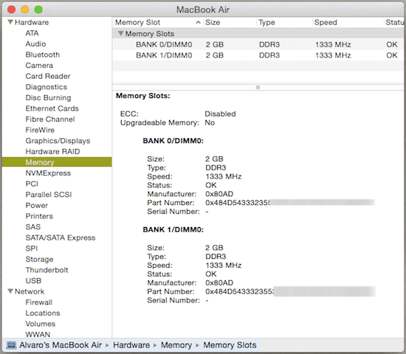This screenshot has height=354, width=406.
Task: Click the Hardware category label
Action: [x=32, y=22]
